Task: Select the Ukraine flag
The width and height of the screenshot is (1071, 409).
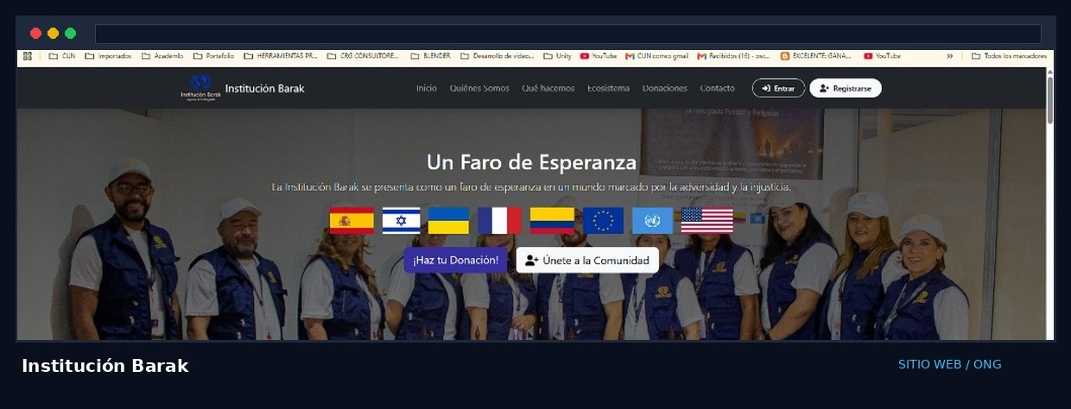Action: pos(448,220)
